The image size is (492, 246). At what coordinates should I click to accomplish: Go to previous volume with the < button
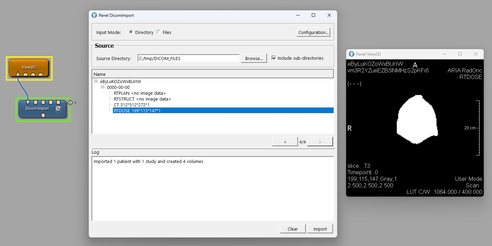coord(285,142)
